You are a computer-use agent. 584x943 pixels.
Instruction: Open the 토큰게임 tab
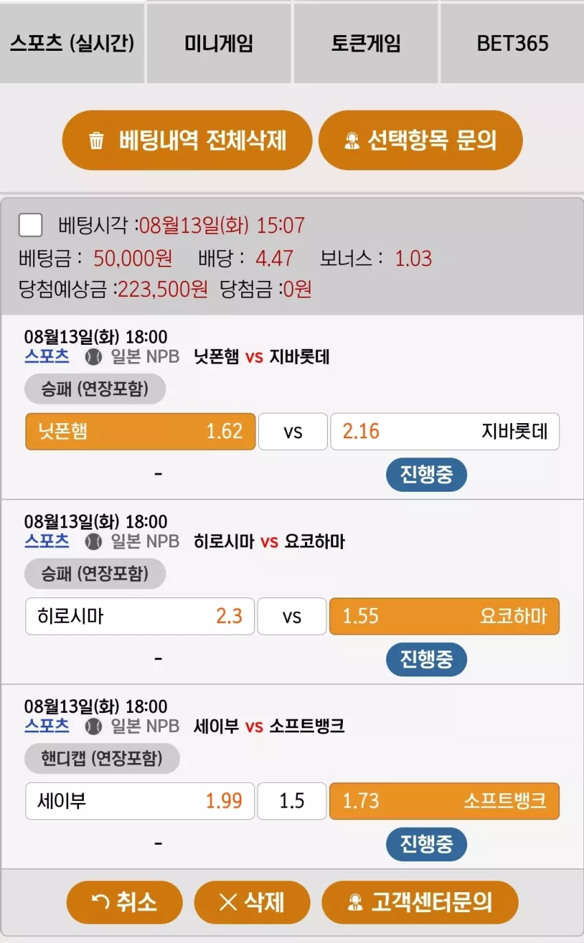pyautogui.click(x=366, y=43)
